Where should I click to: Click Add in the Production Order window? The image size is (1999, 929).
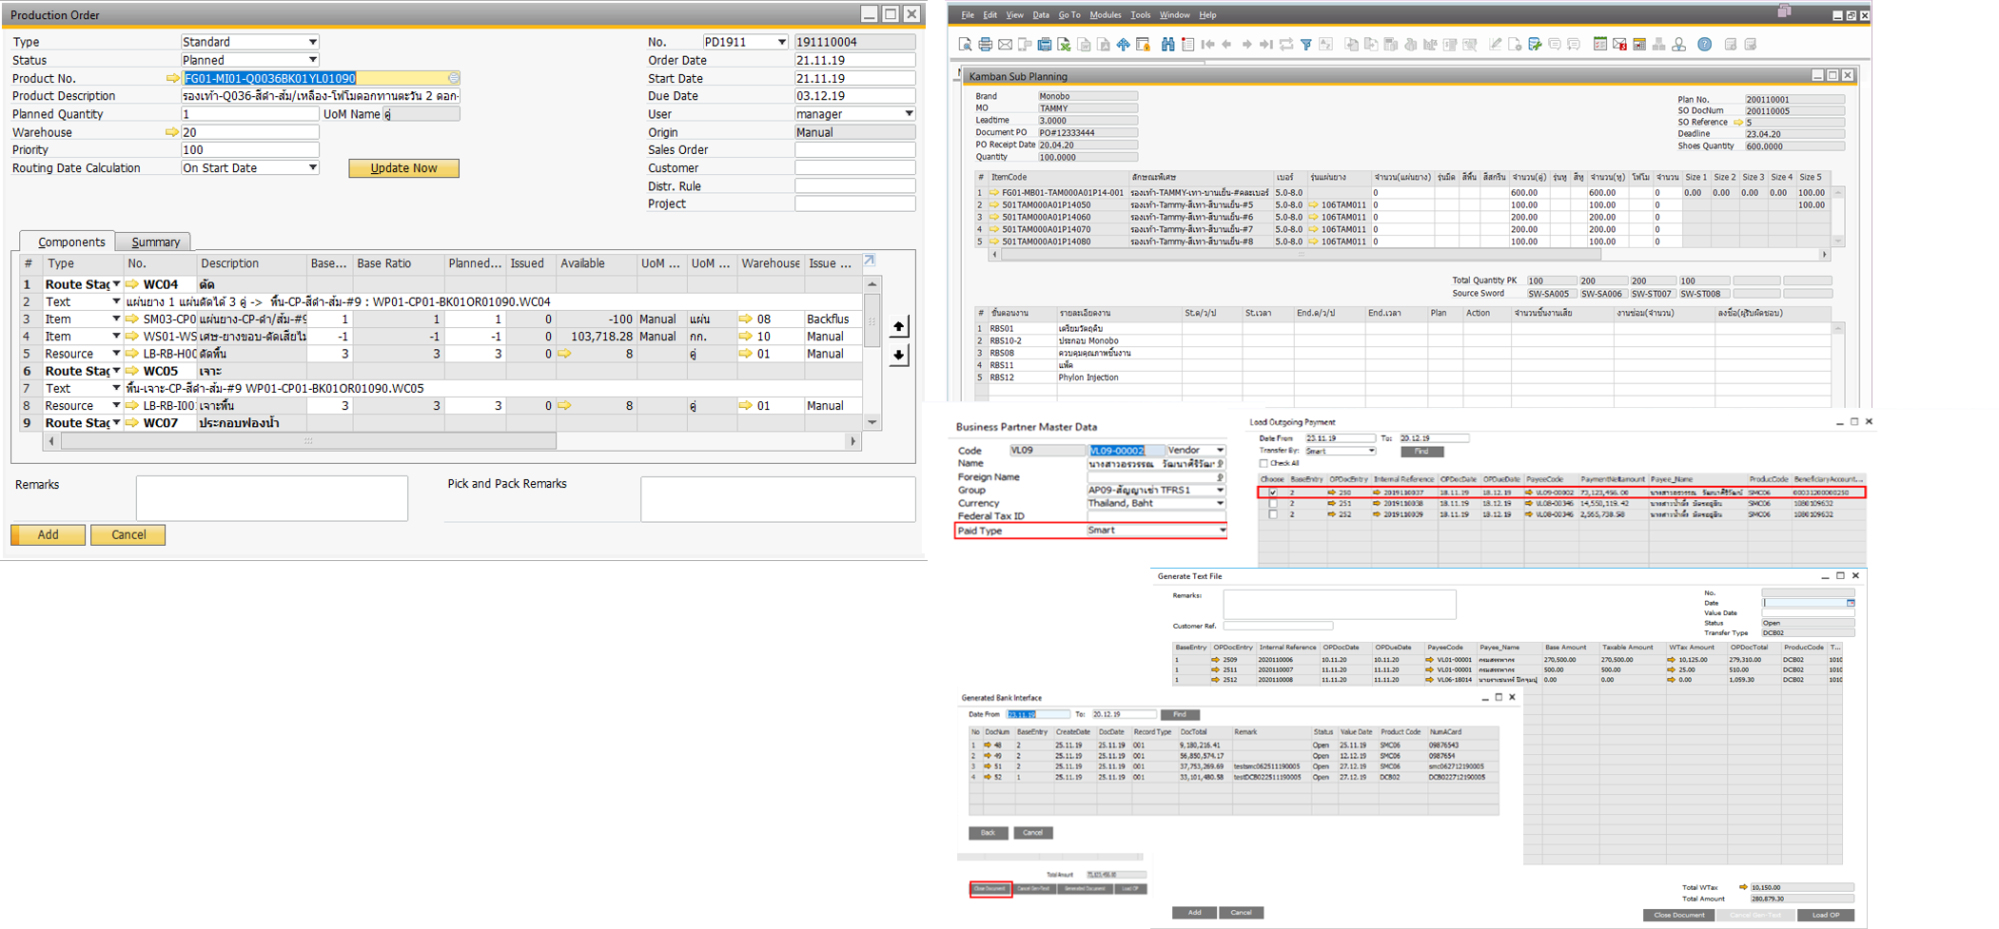pyautogui.click(x=48, y=535)
